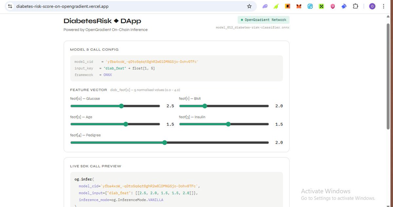Image resolution: width=393 pixels, height=207 pixels.
Task: Open the orange square extension icon
Action: [287, 6]
